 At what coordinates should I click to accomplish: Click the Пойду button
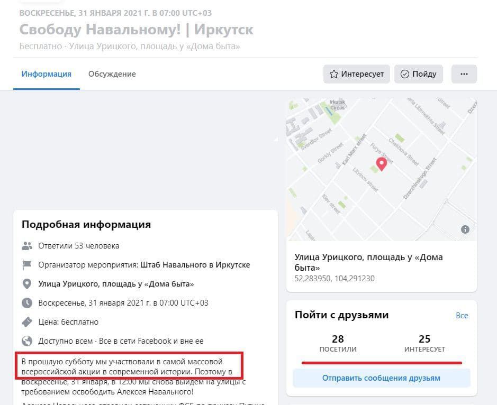[x=418, y=74]
